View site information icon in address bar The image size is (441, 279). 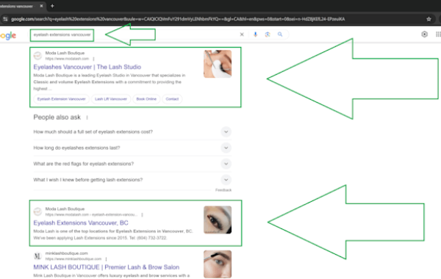5,19
